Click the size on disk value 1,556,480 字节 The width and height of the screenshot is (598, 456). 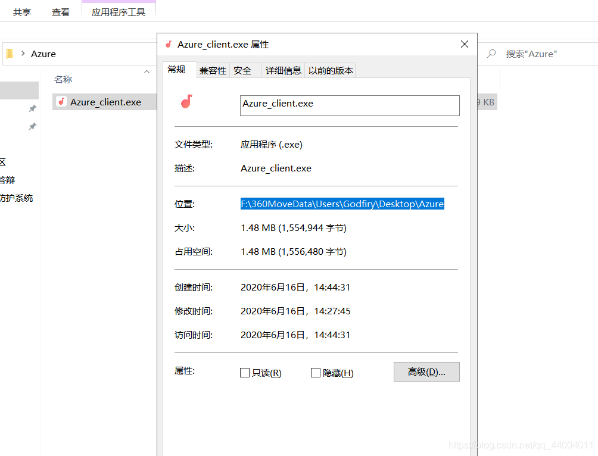coord(294,252)
